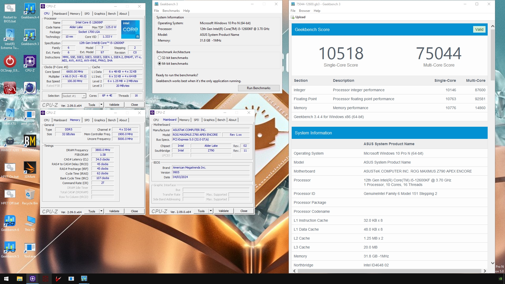This screenshot has height=284, width=505.
Task: Click CPU-Z icon in taskbar
Action: (33, 279)
